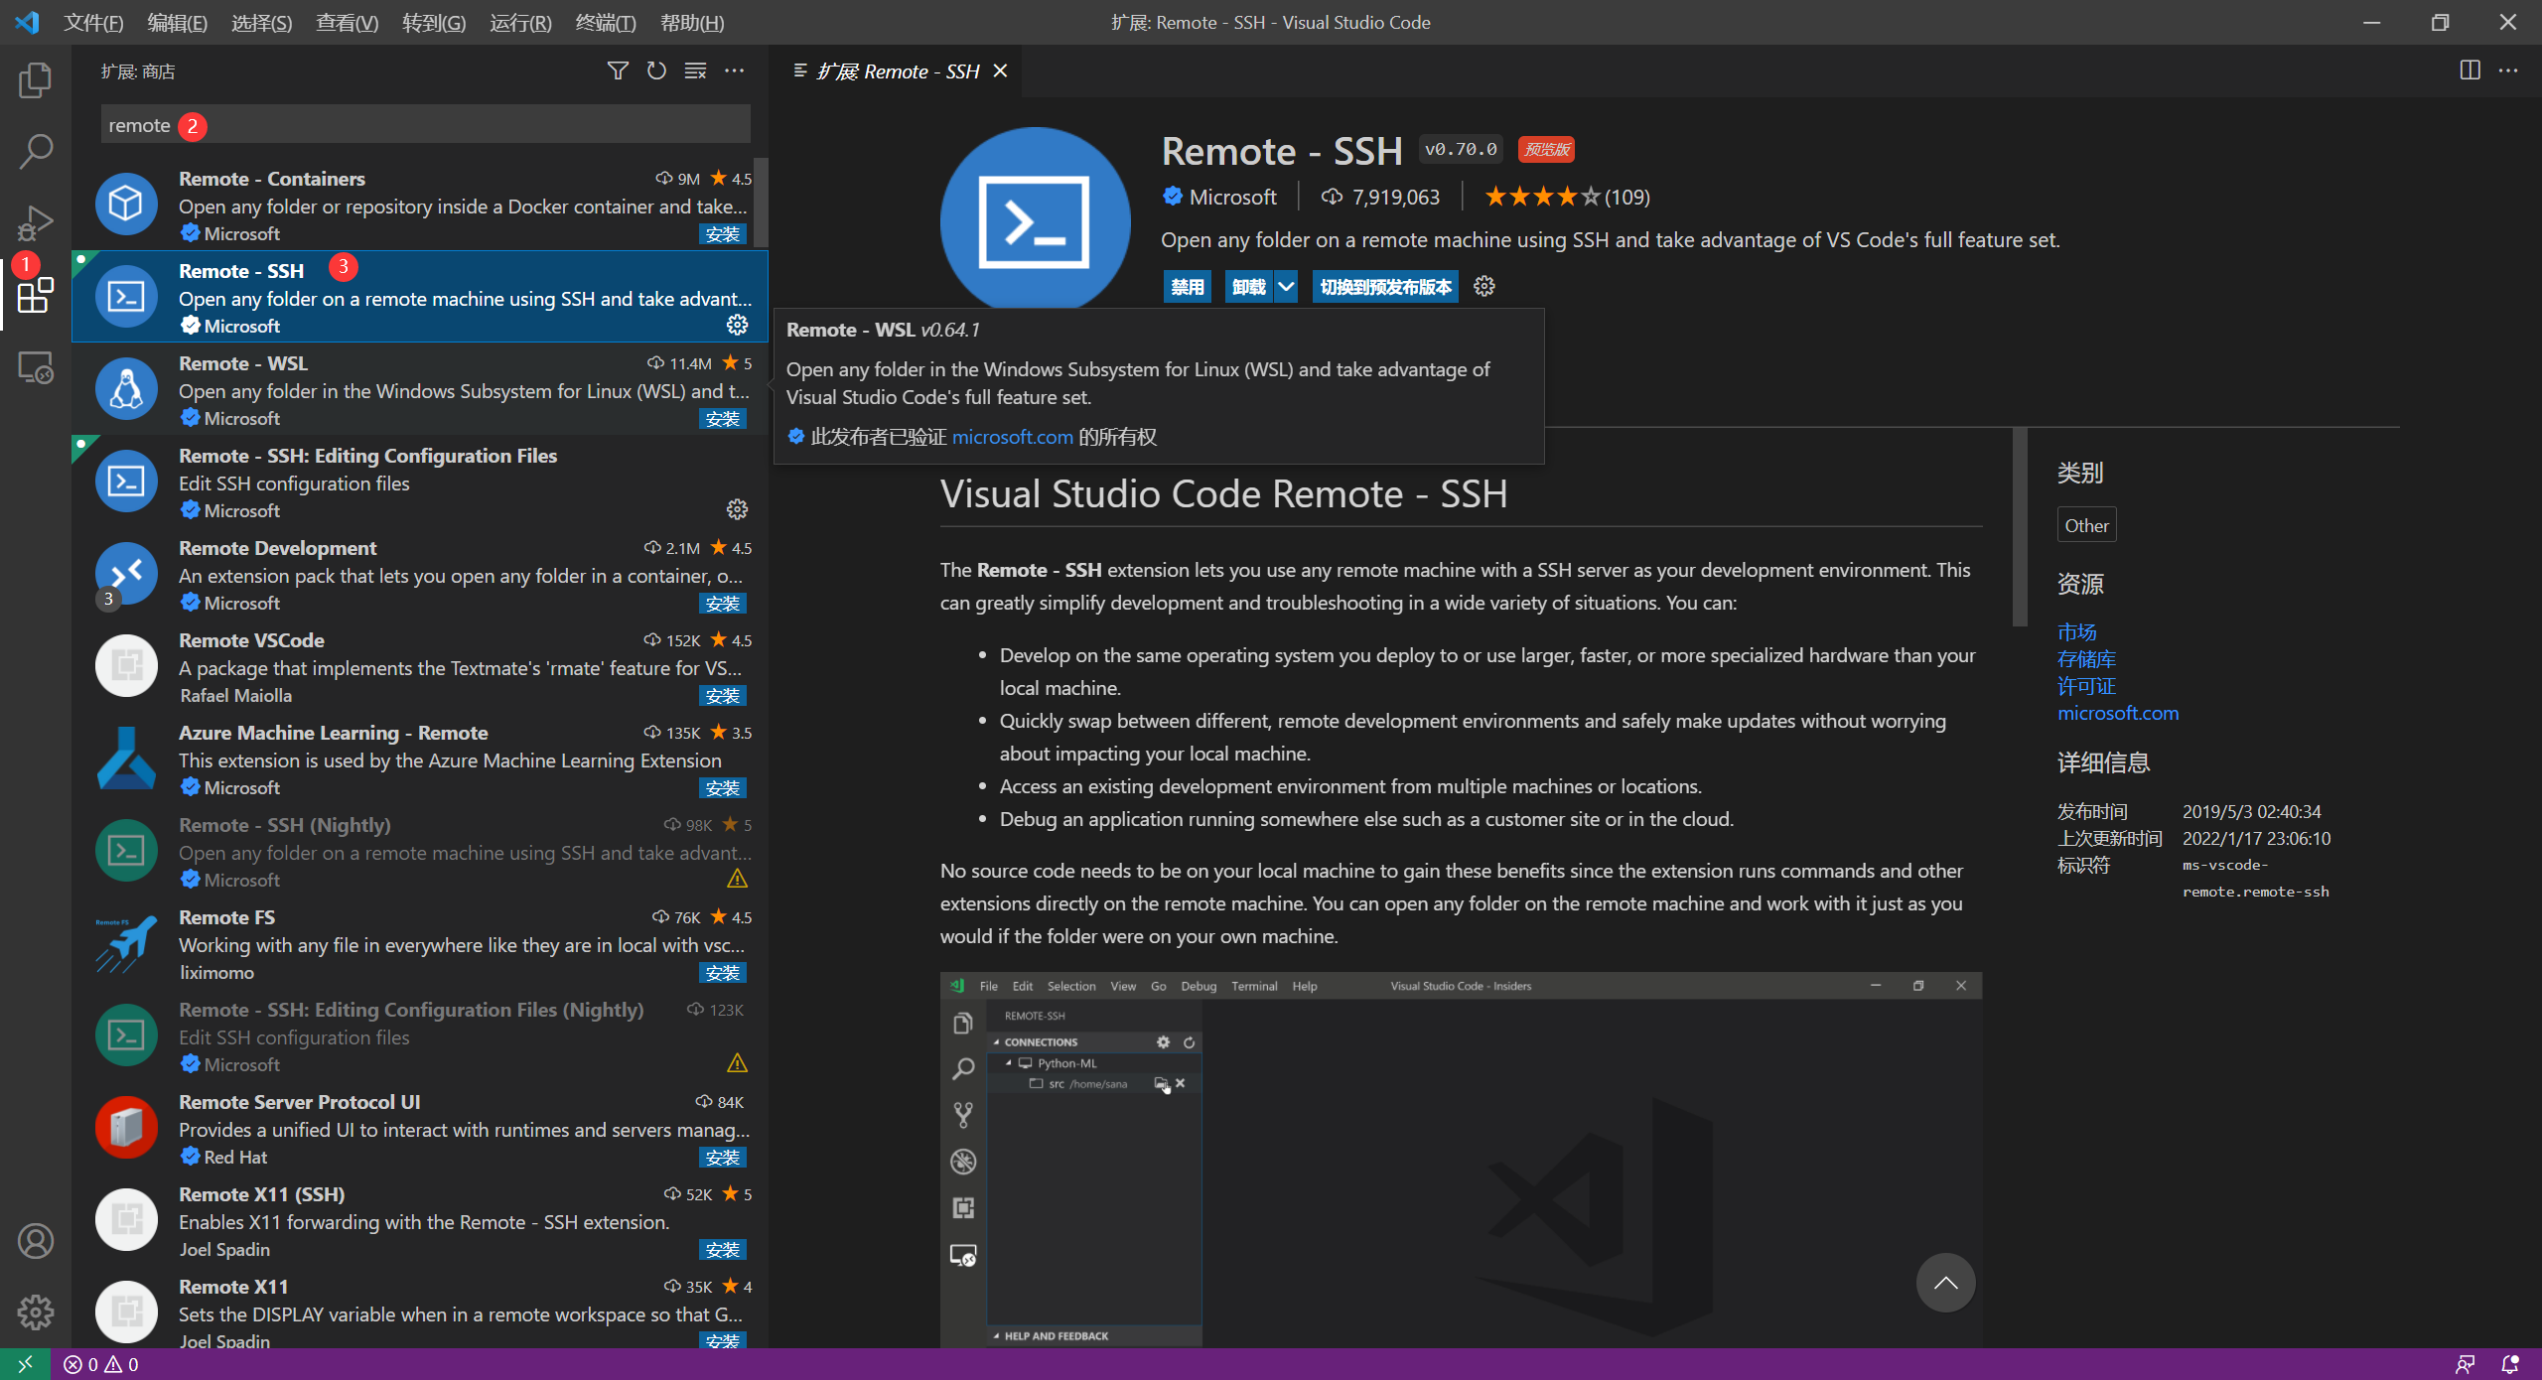Image resolution: width=2542 pixels, height=1380 pixels.
Task: Click remote window indicator in status bar
Action: pyautogui.click(x=25, y=1364)
